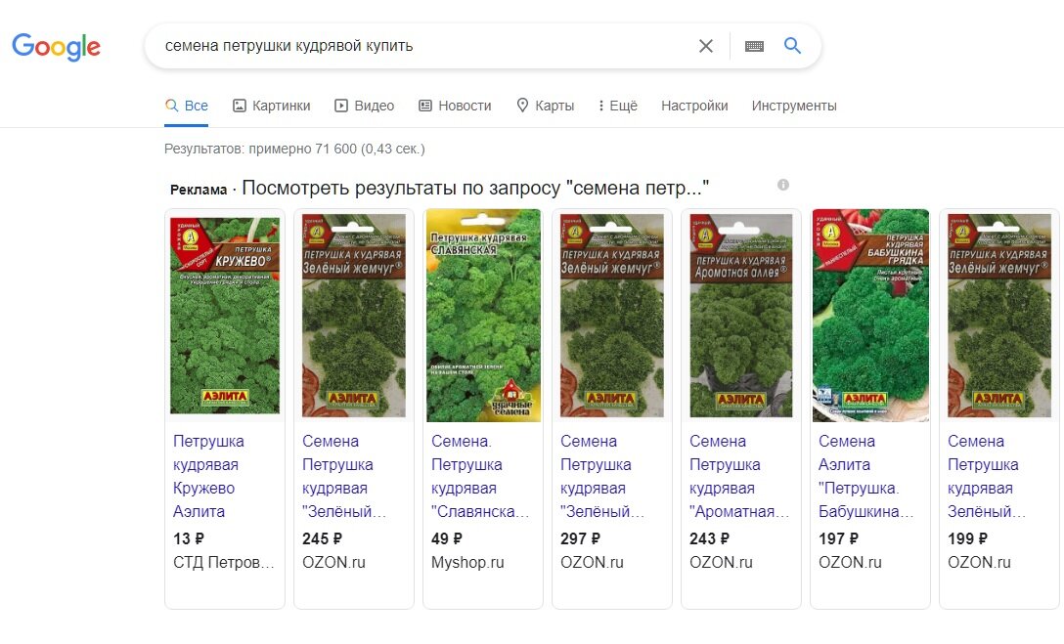Open the Инструменты search filters

[x=794, y=105]
